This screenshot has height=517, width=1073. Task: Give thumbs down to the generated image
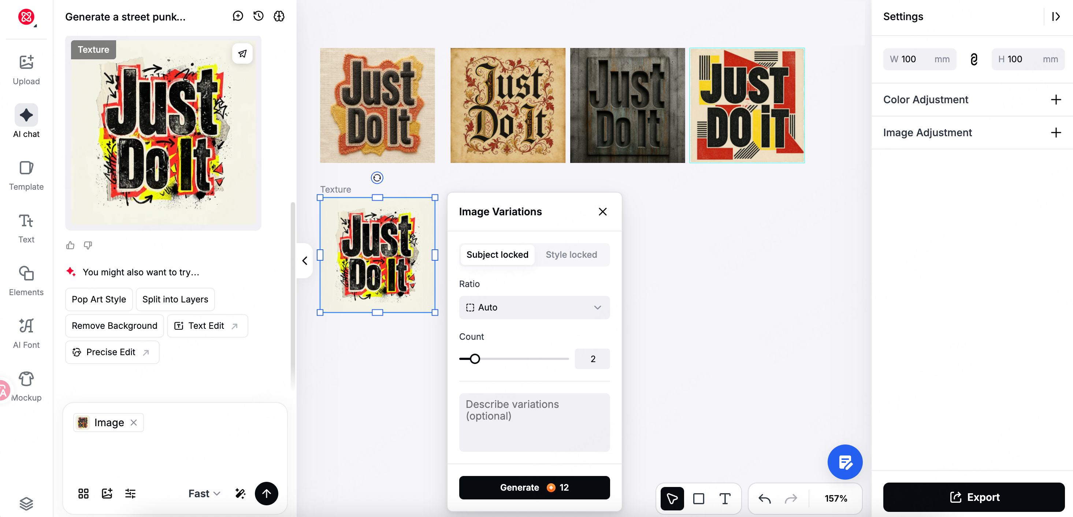coord(88,245)
